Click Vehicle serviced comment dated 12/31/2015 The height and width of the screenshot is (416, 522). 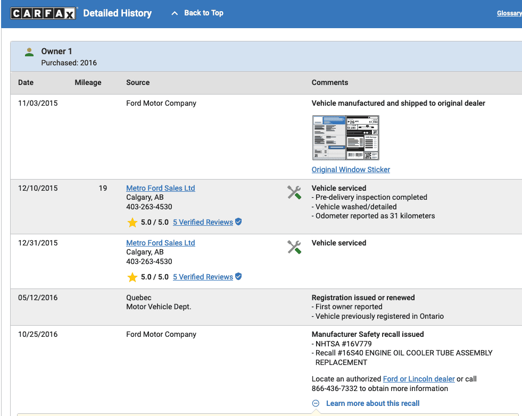click(339, 243)
